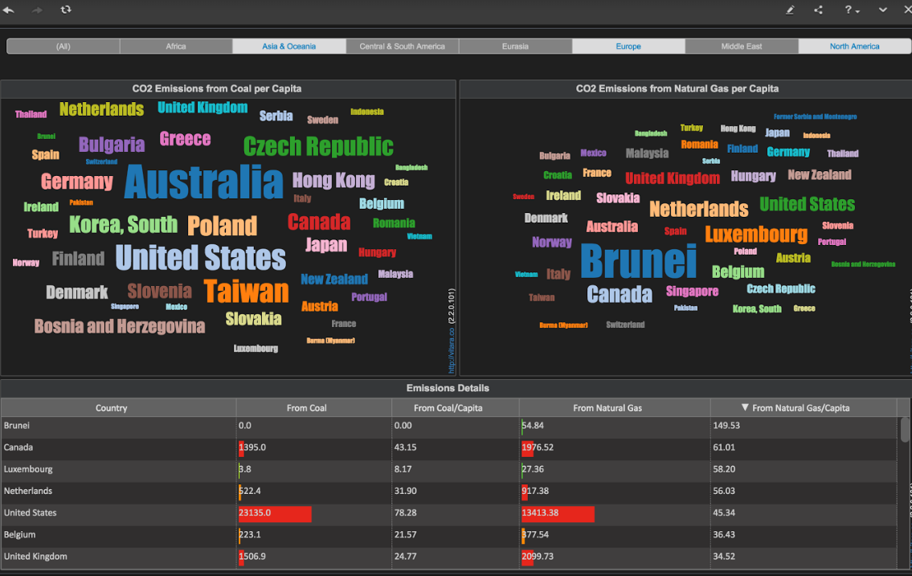Switch to the Middle East filter tab
This screenshot has width=912, height=576.
click(x=741, y=46)
